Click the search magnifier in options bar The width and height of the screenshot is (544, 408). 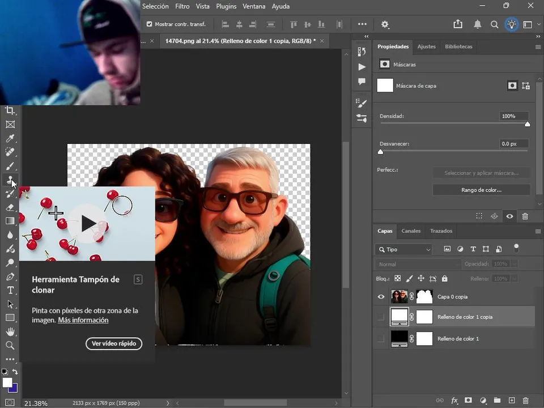pyautogui.click(x=494, y=24)
